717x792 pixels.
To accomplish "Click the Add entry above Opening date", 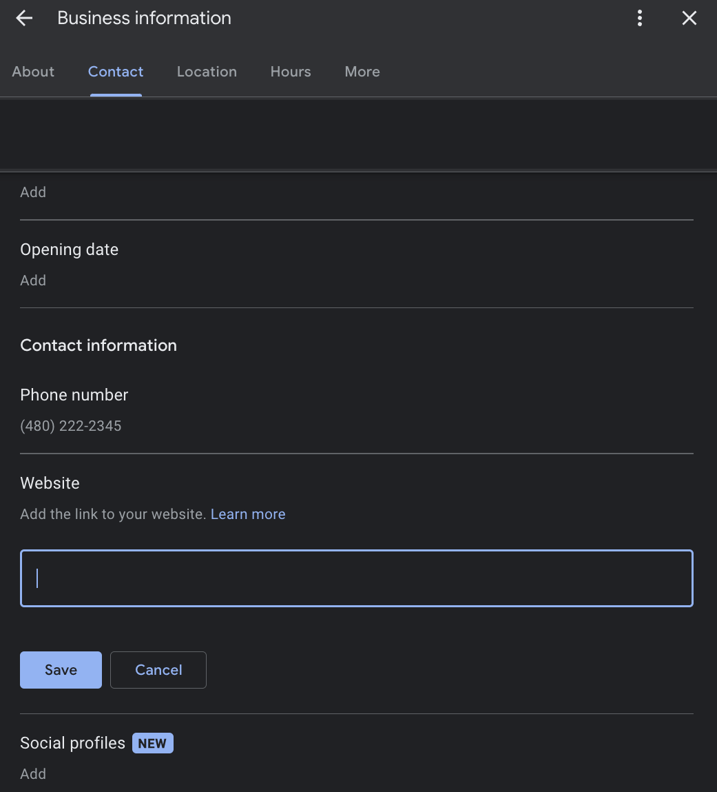I will point(33,192).
